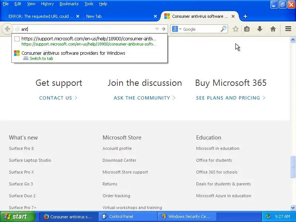Open the Bookmarks menu
Screen dimensions: 296x222
tap(69, 4)
